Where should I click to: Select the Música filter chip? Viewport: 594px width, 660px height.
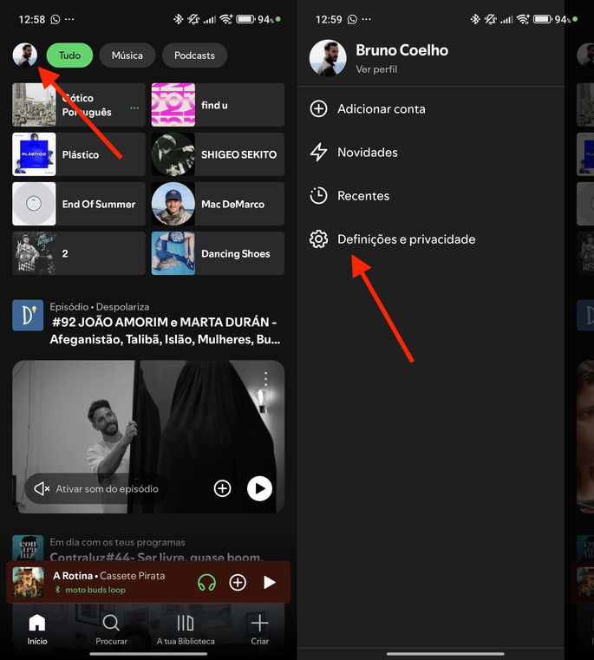point(127,56)
